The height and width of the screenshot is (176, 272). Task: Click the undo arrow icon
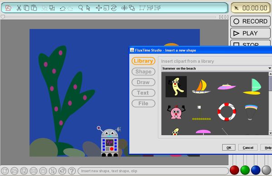(63, 8)
